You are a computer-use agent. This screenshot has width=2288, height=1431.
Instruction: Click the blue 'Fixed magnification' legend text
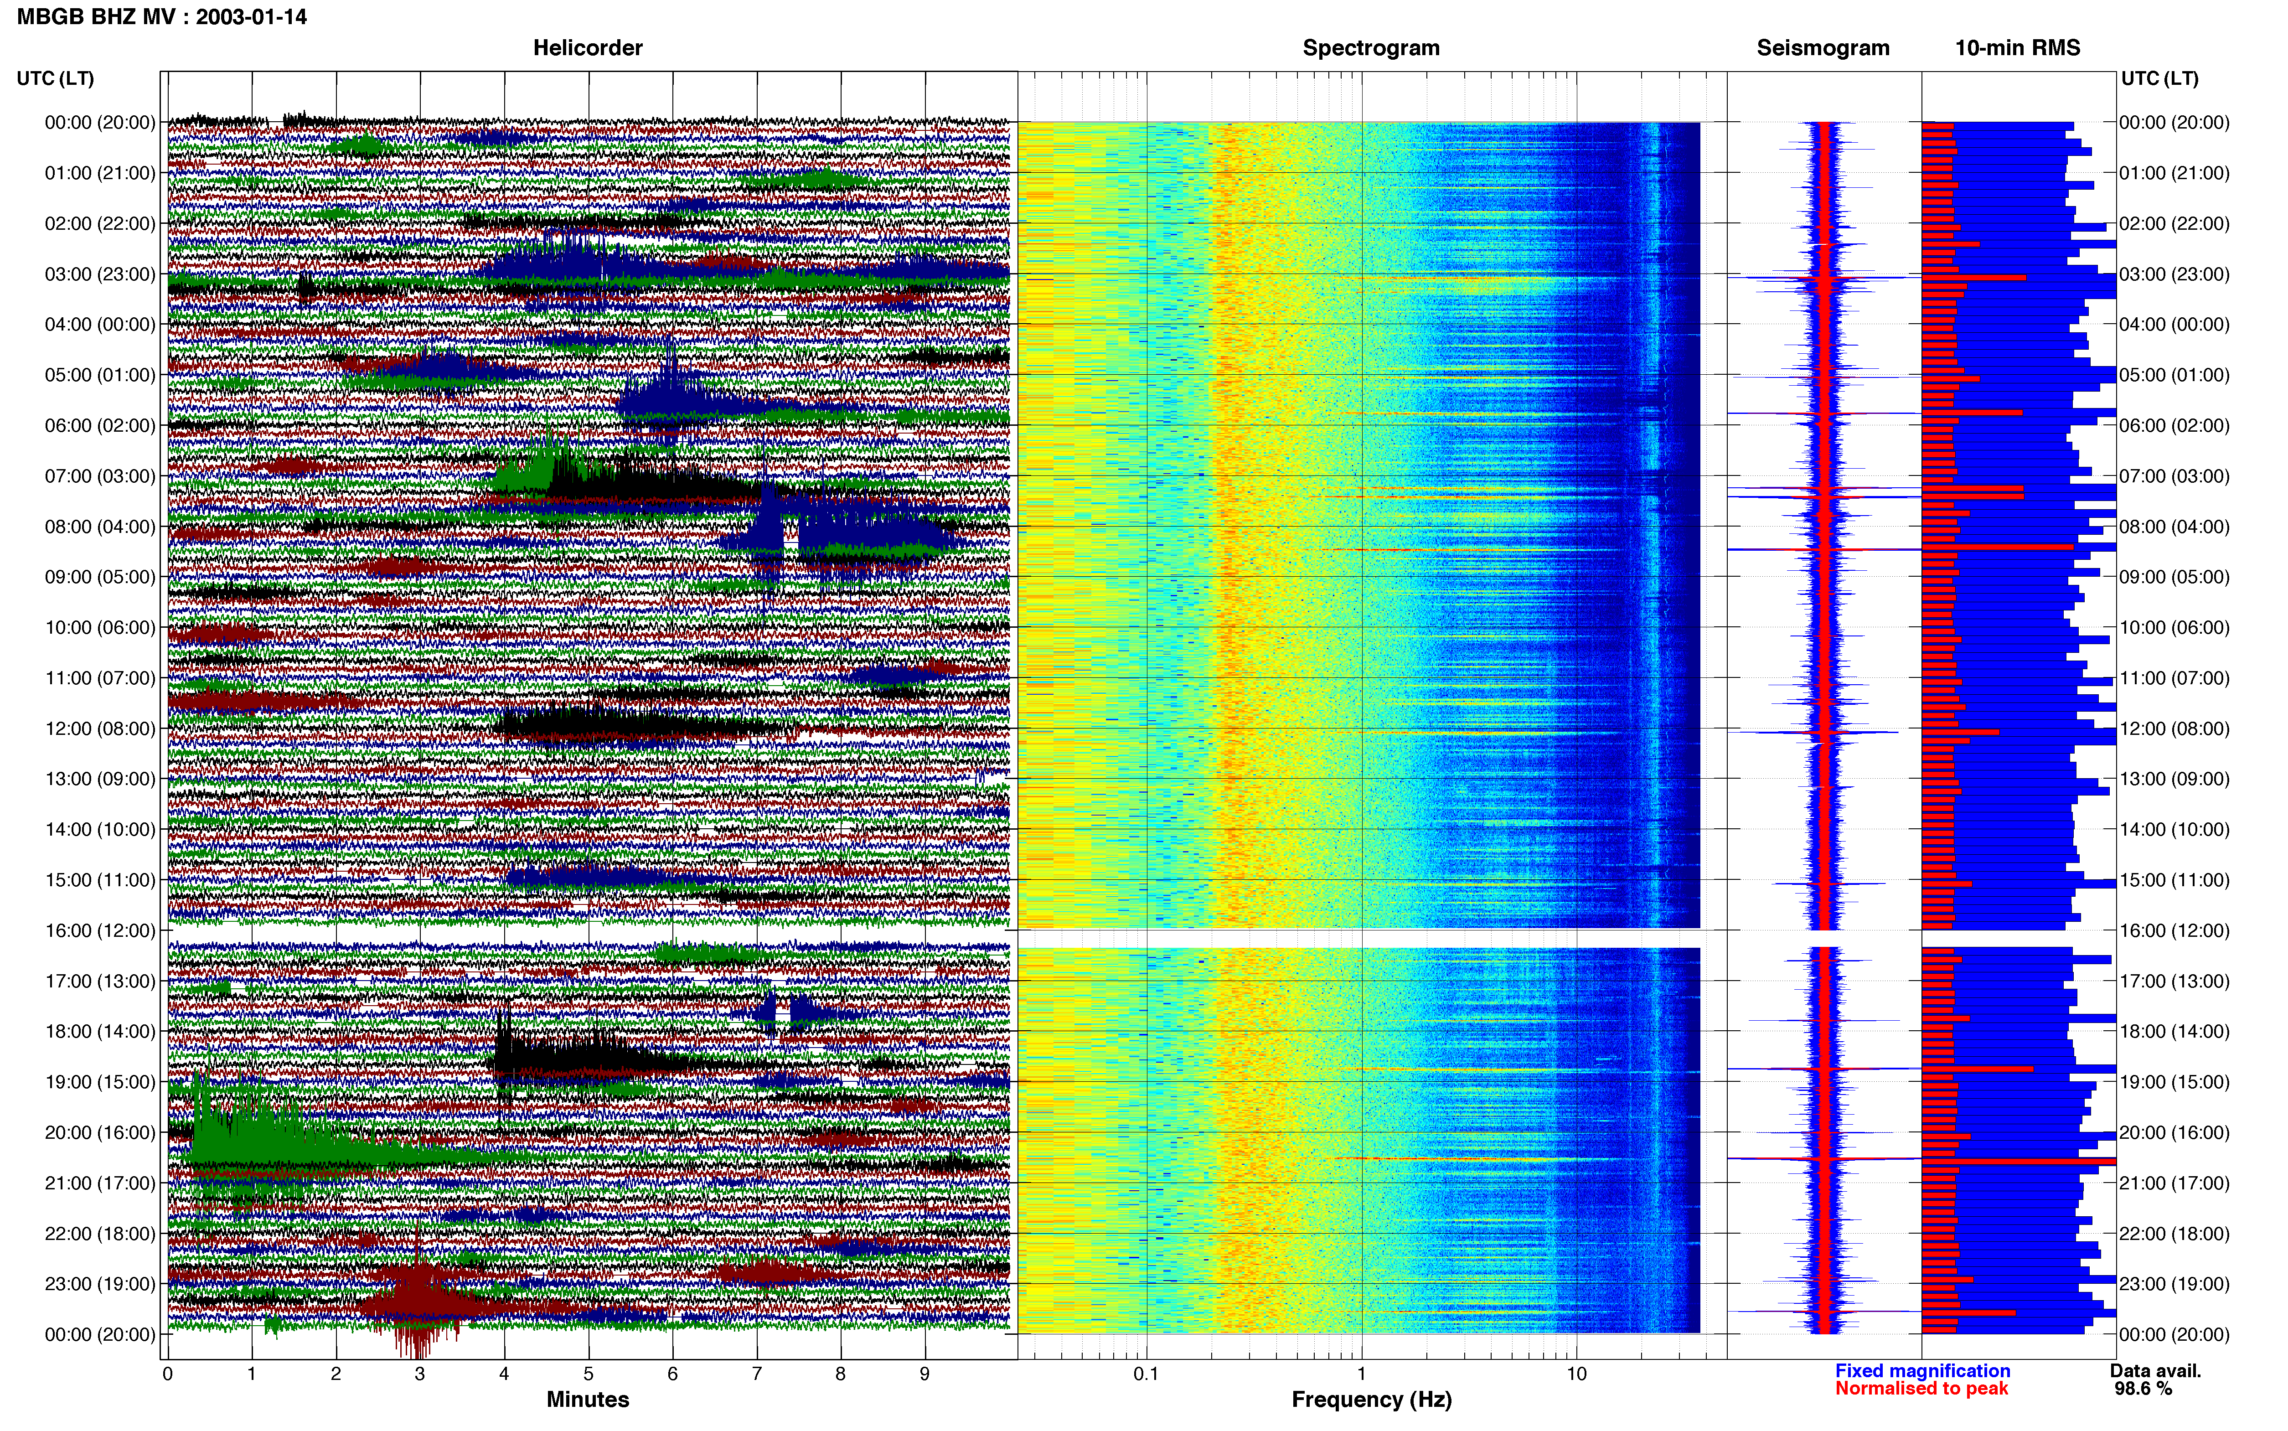point(1923,1371)
